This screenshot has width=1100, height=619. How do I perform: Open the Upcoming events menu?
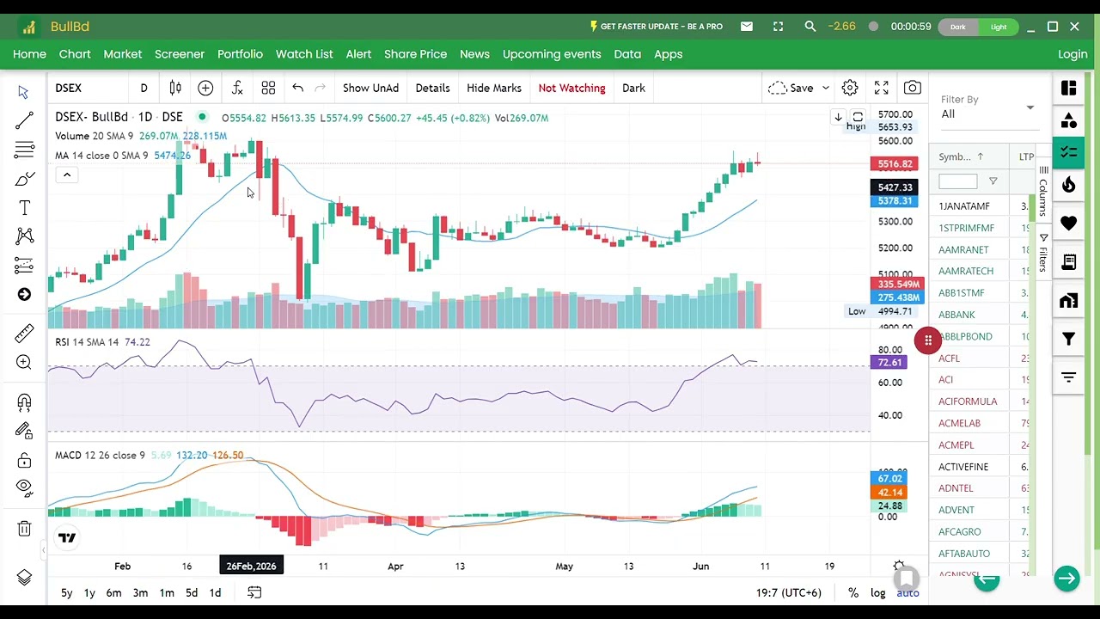[552, 54]
